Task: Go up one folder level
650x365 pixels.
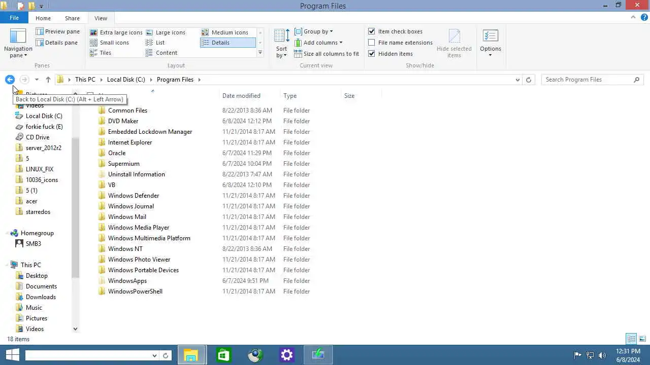Action: pyautogui.click(x=48, y=80)
